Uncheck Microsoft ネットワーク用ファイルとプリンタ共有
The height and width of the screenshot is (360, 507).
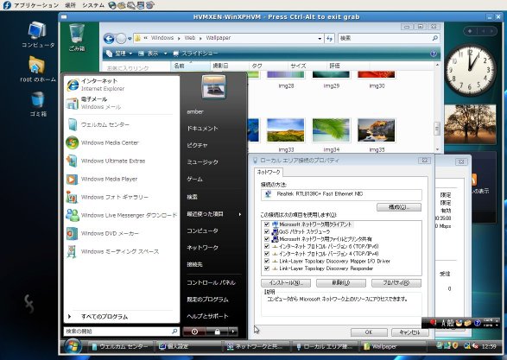[x=267, y=239]
